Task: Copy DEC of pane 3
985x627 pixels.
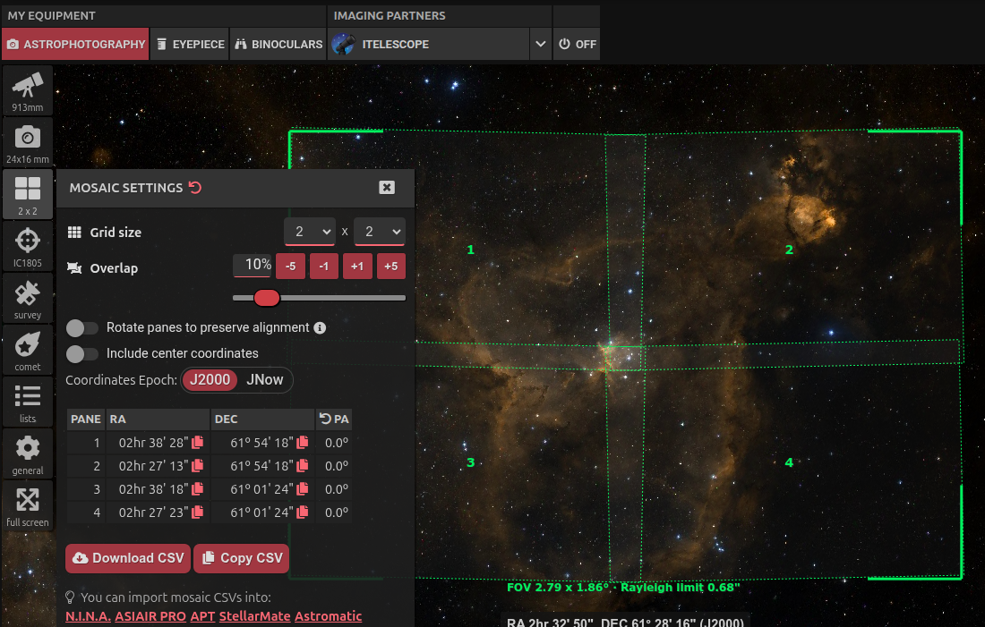Action: [302, 489]
